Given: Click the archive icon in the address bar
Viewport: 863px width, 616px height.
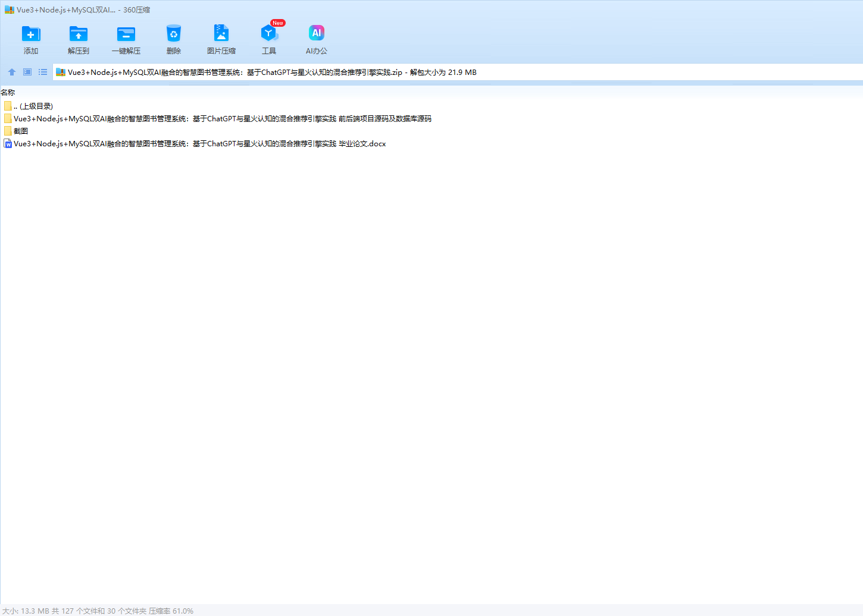Looking at the screenshot, I should (x=60, y=73).
